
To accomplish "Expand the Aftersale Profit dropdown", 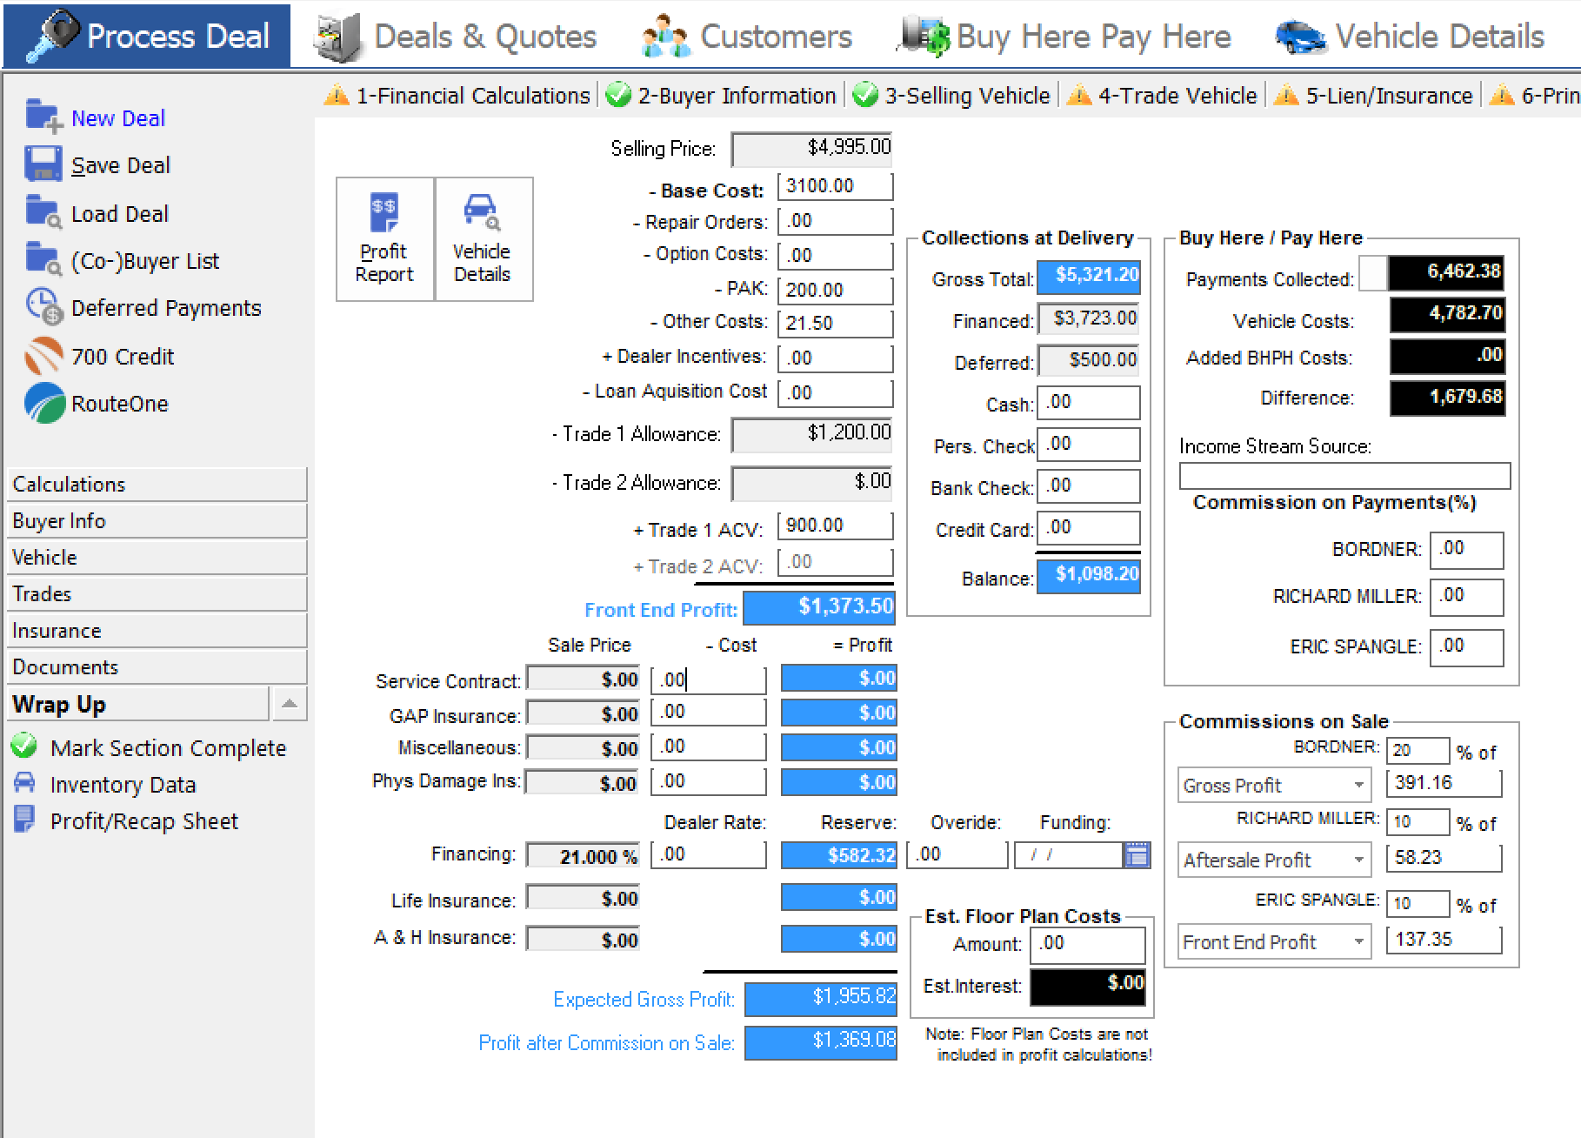I will coord(1358,860).
